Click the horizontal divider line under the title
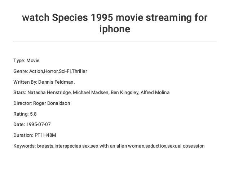This screenshot has width=230, height=172. pos(115,41)
